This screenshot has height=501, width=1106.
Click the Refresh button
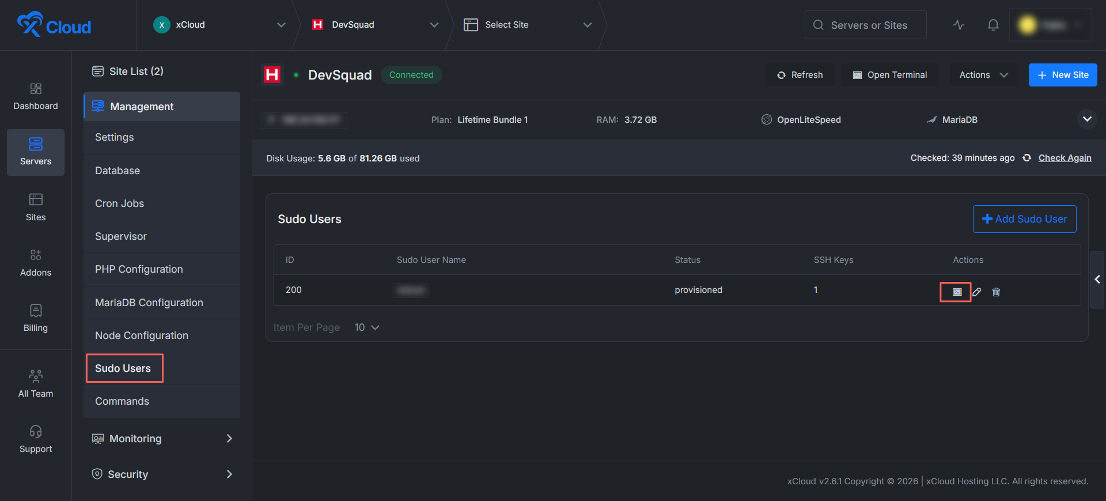point(800,75)
